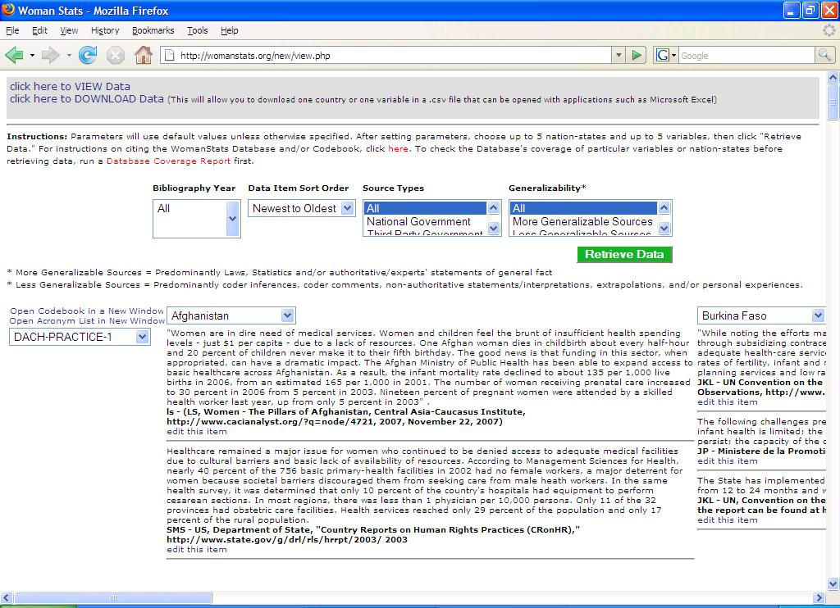Open the Google search engine selector icon
Viewport: 840px width, 608px height.
click(664, 55)
